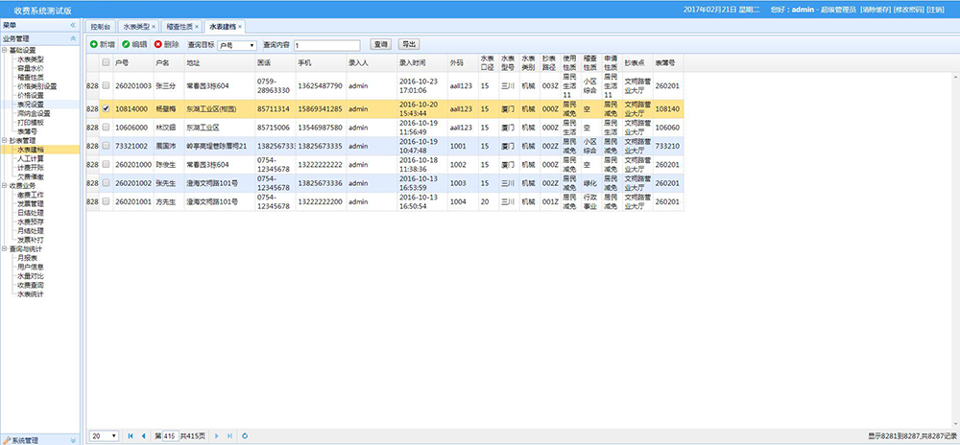Check the row for 260201002 张先生
Viewport: 960px width, 445px height.
pos(106,183)
